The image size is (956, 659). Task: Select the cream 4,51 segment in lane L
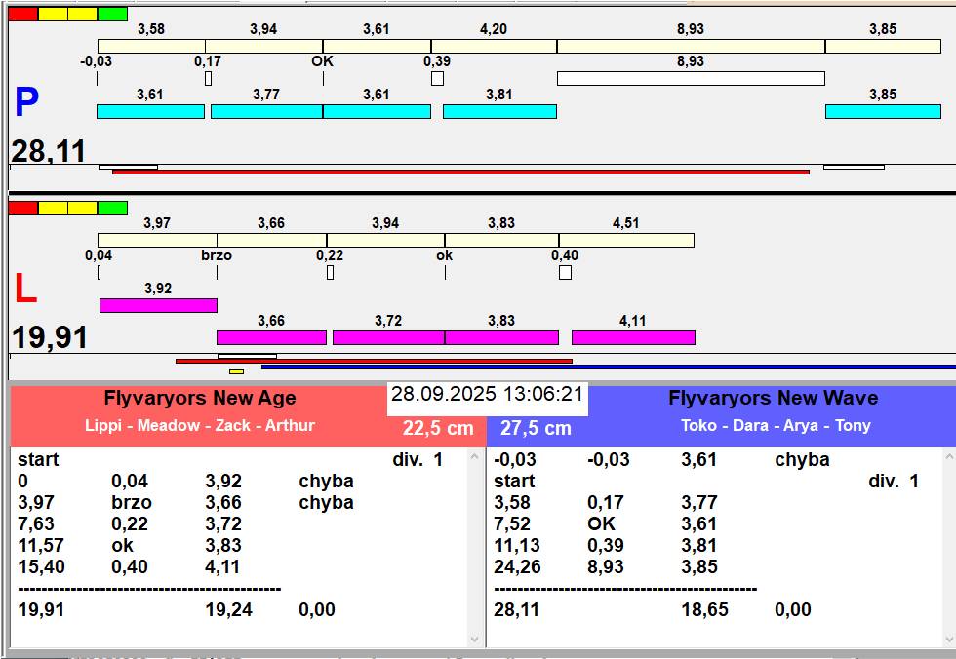[x=626, y=241]
